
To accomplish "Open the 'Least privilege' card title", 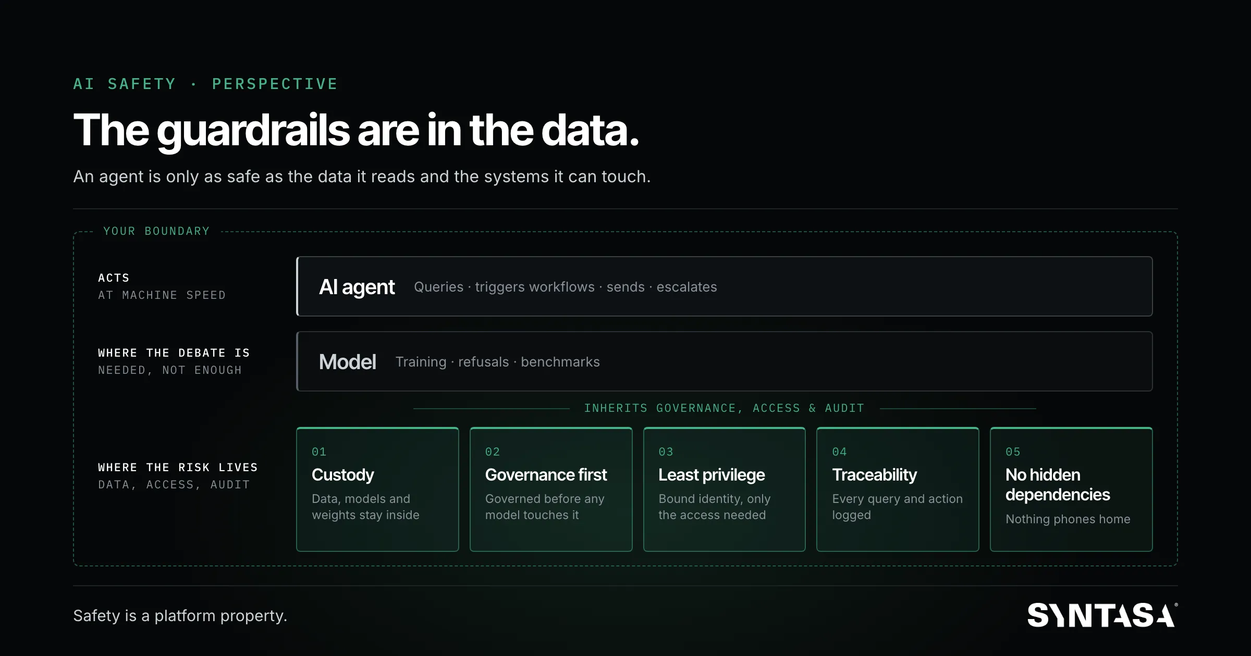I will (x=712, y=475).
